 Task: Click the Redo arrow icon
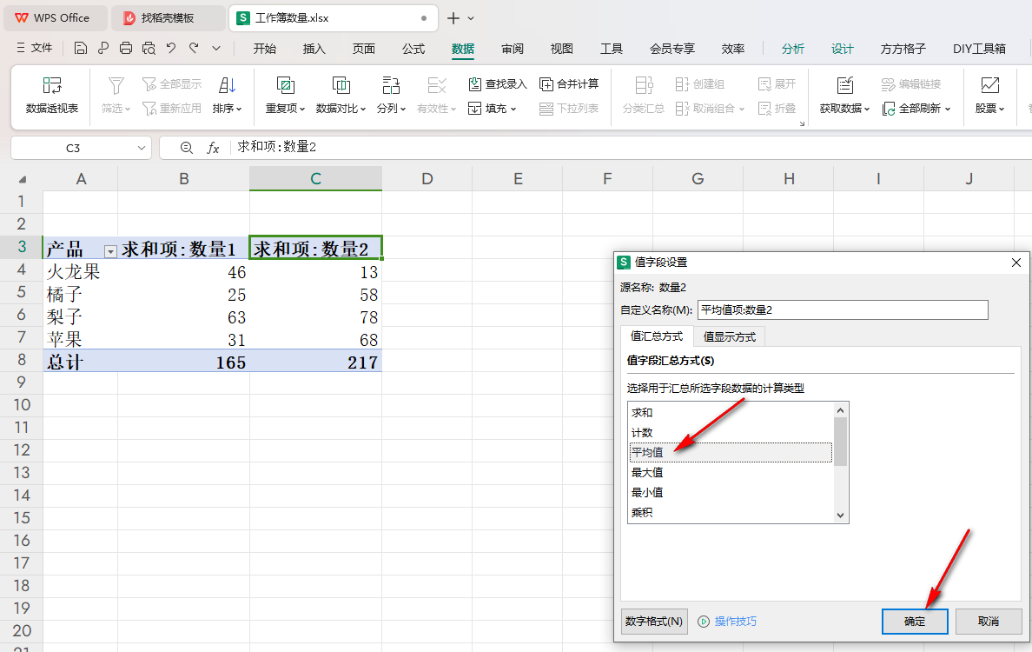(x=194, y=48)
